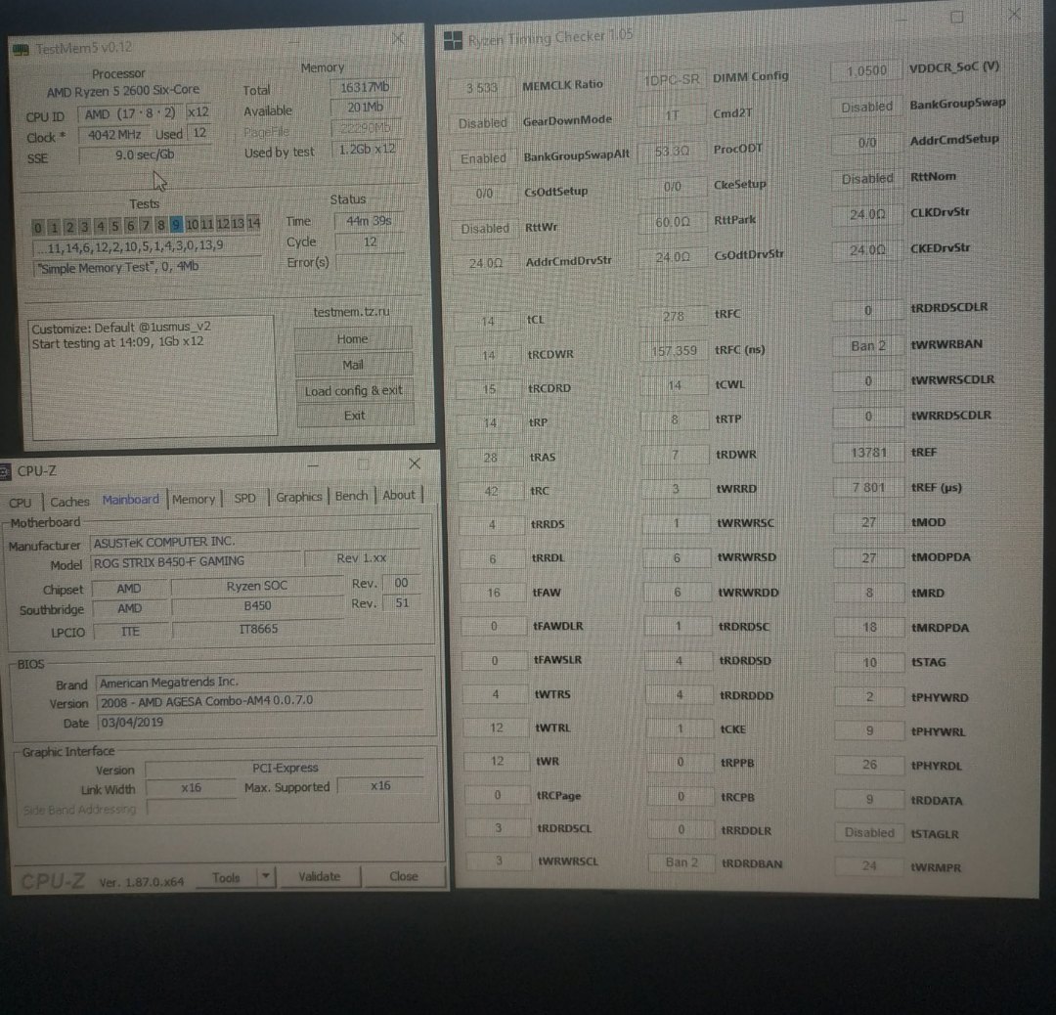Click the Total memory 16317Mb value
The width and height of the screenshot is (1056, 1015).
[x=365, y=87]
